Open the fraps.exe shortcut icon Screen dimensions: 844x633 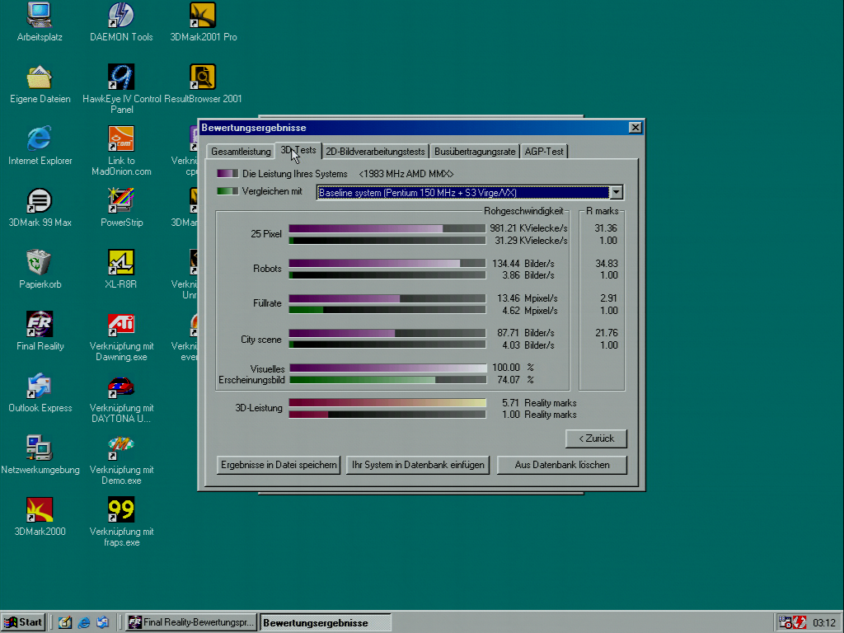[121, 509]
